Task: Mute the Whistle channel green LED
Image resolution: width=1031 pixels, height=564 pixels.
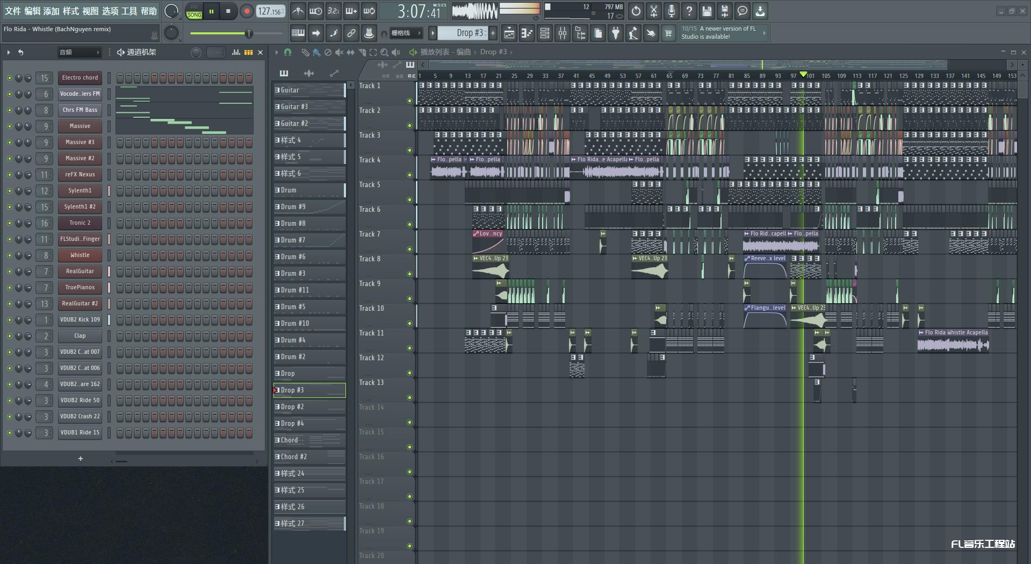Action: 9,255
